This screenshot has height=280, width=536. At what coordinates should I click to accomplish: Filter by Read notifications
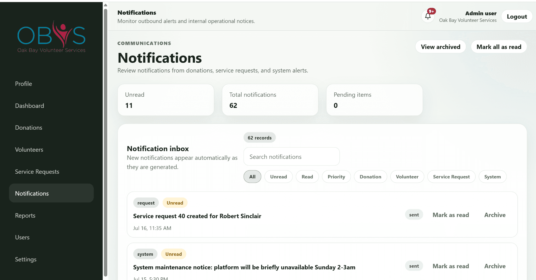[x=307, y=177]
